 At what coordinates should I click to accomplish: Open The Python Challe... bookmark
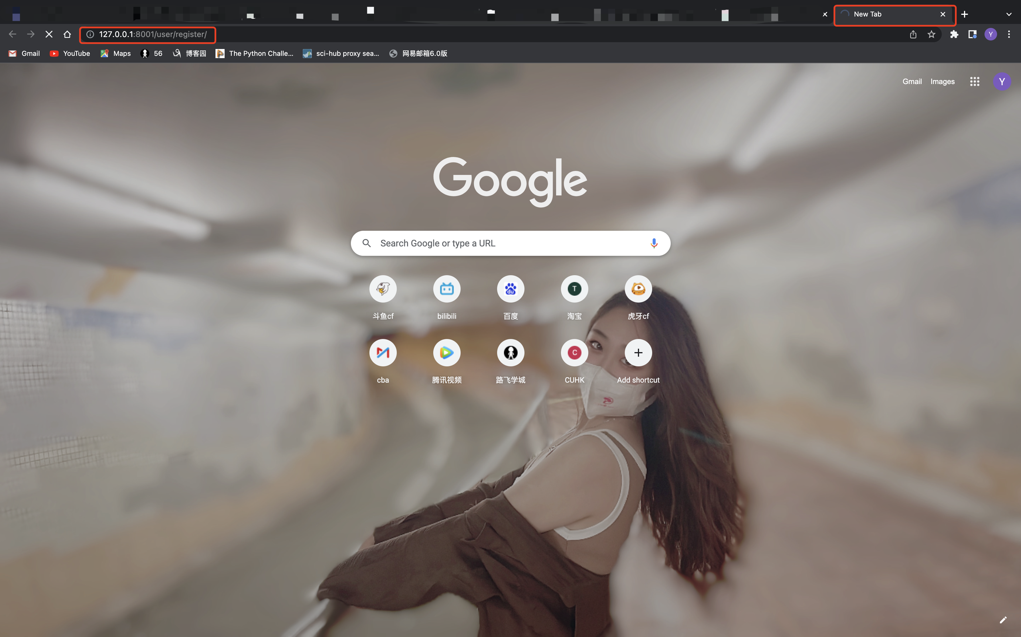click(x=255, y=54)
